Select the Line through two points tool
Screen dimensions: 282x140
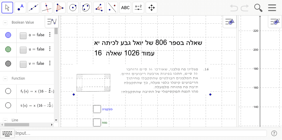34,8
